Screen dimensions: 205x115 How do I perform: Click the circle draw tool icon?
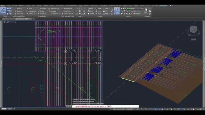tap(80, 11)
